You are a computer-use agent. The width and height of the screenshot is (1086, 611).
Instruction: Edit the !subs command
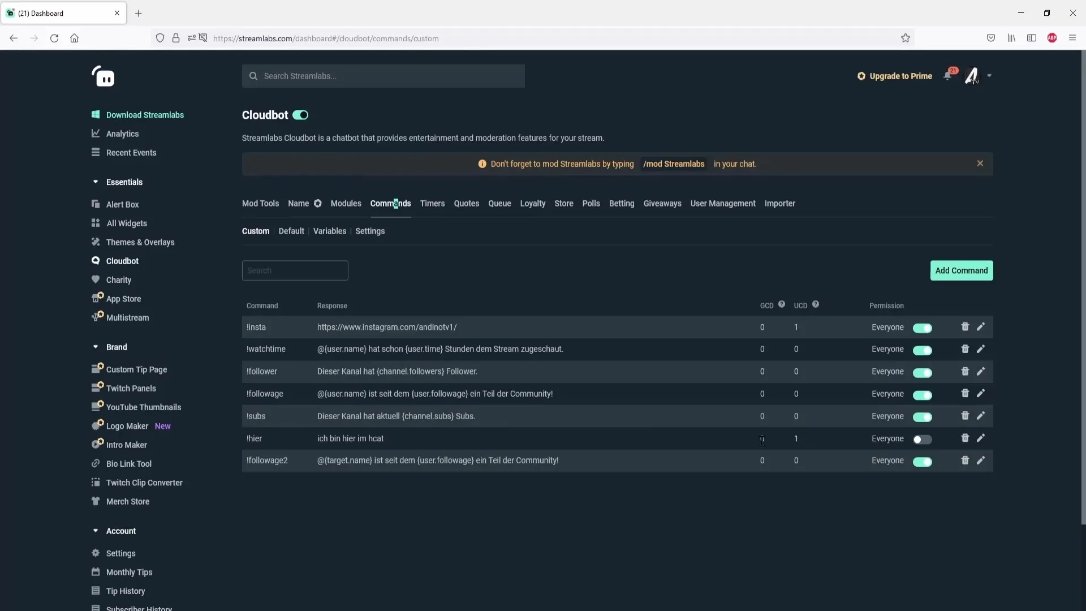click(x=981, y=416)
